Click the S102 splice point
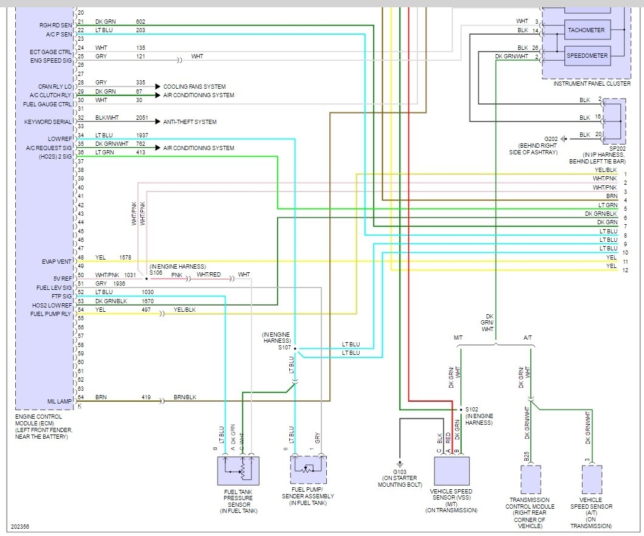 click(461, 410)
